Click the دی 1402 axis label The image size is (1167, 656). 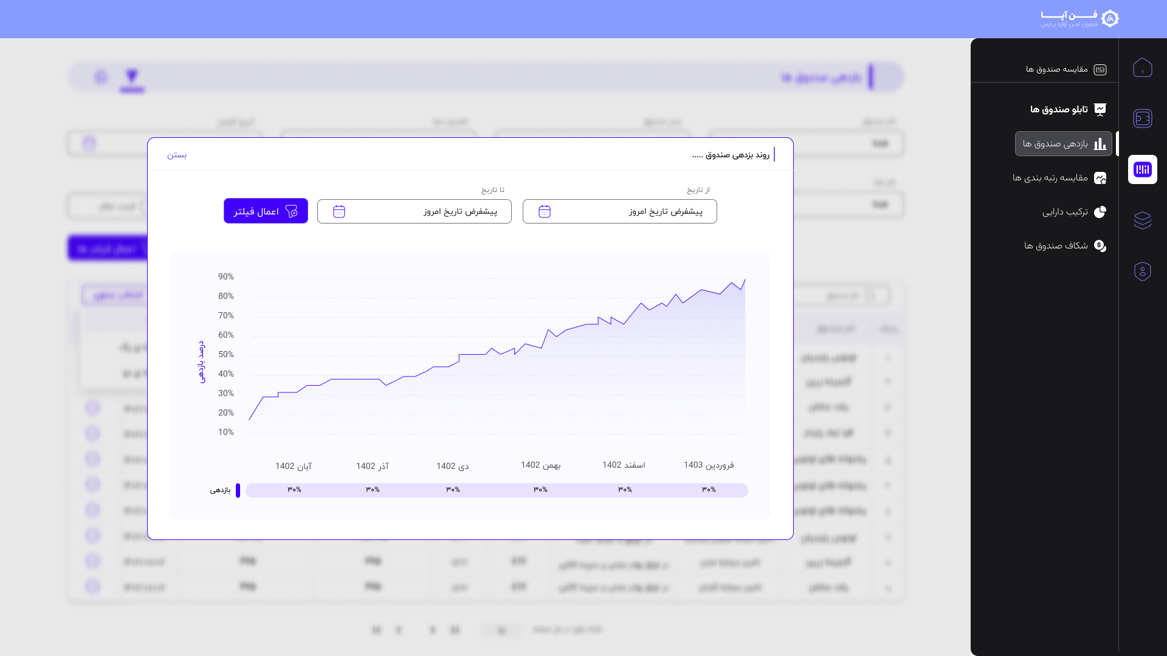453,466
